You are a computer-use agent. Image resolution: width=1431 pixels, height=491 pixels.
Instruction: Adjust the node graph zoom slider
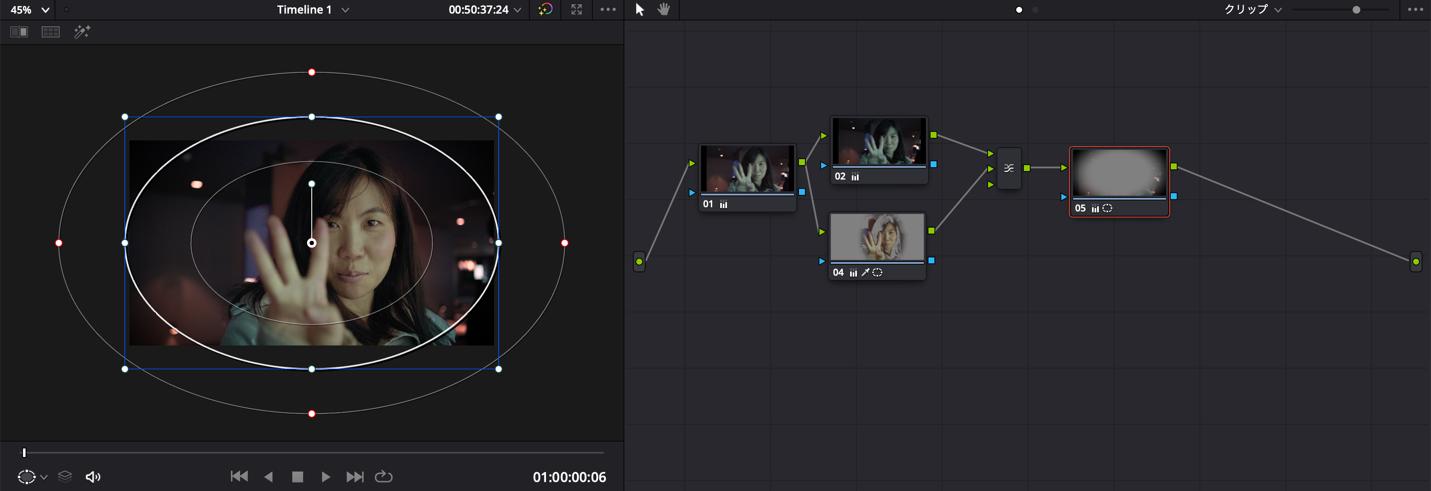point(1356,9)
